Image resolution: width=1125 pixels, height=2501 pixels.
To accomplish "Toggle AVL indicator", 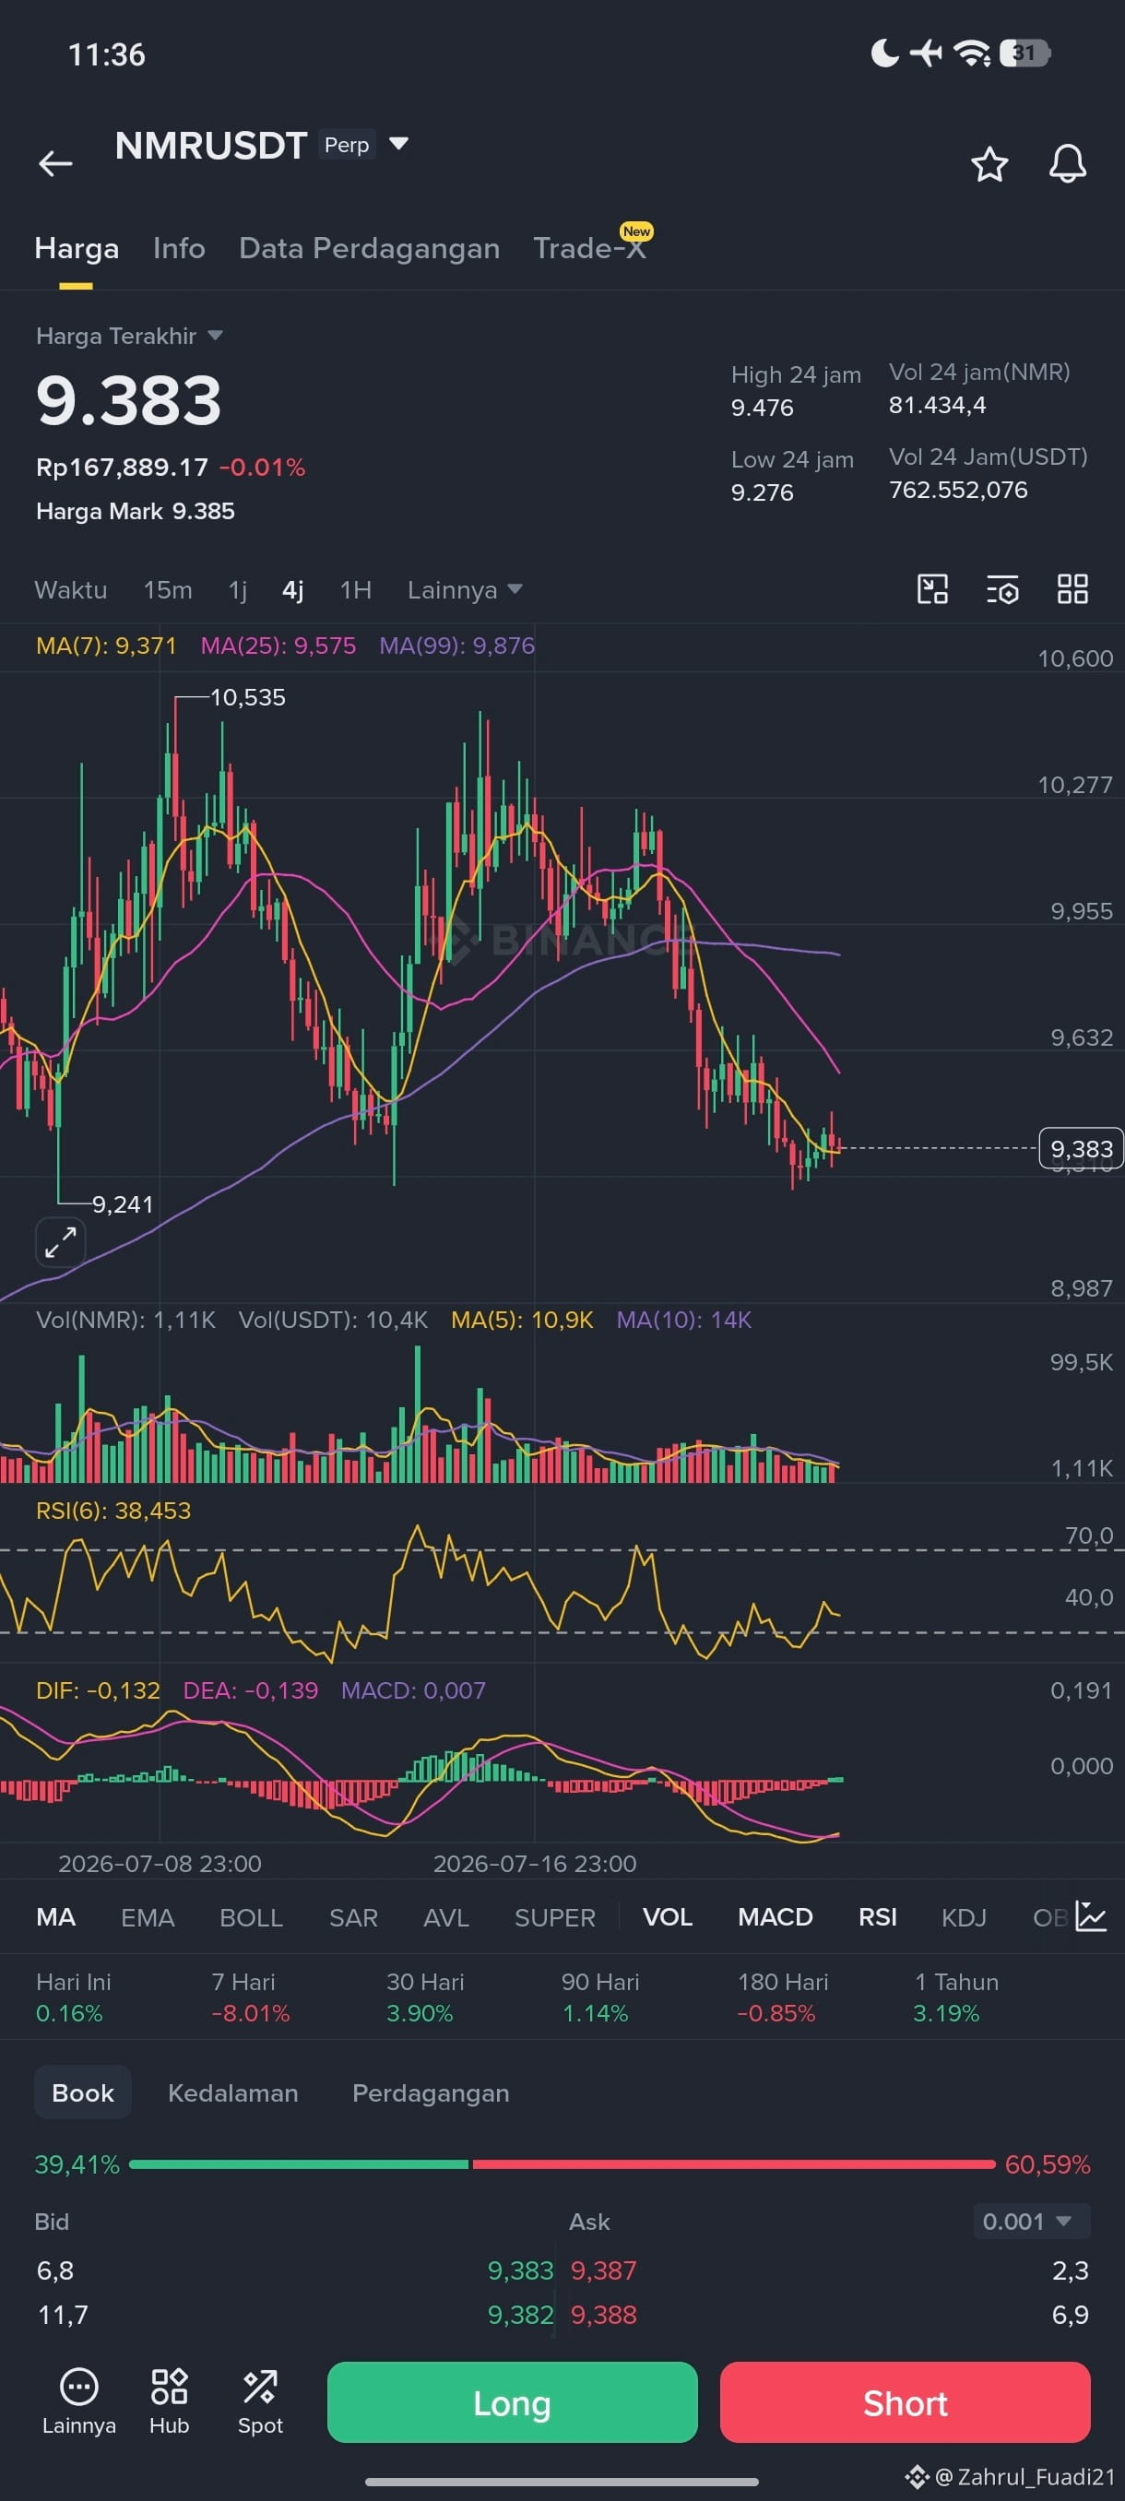I will tap(446, 1917).
